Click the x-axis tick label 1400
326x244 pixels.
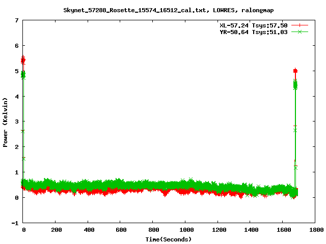click(251, 230)
